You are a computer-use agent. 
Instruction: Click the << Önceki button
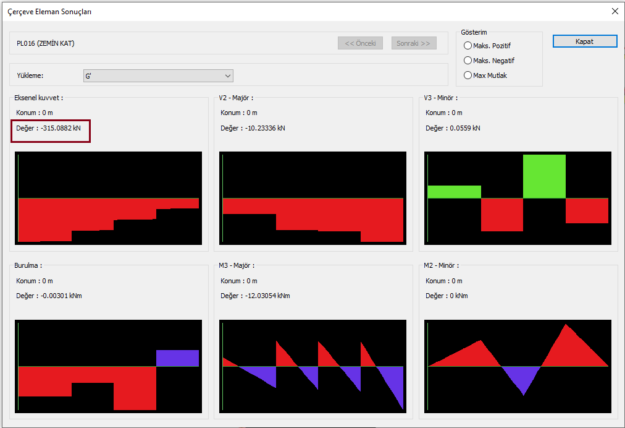tap(360, 43)
